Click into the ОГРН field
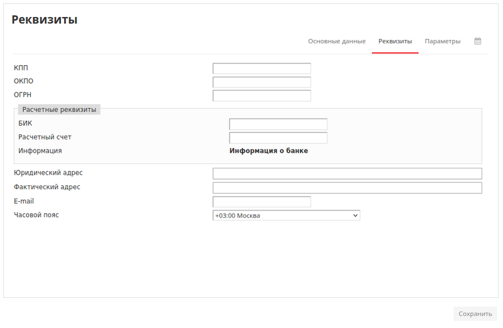This screenshot has width=503, height=328. [262, 96]
